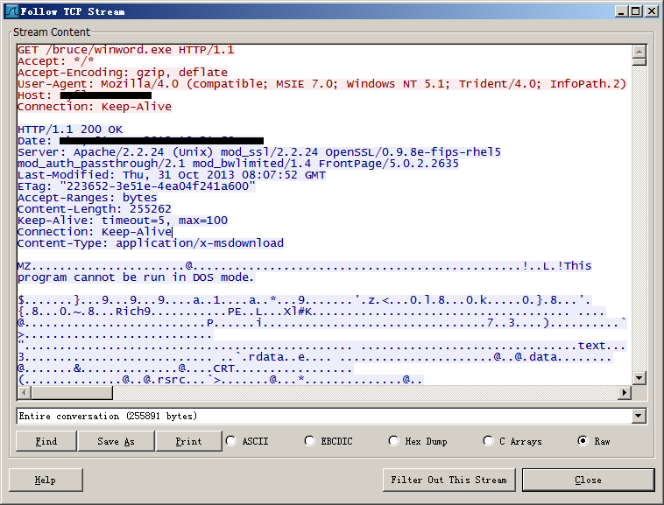This screenshot has height=505, width=664.
Task: Select the ASCII radio button
Action: pos(231,441)
